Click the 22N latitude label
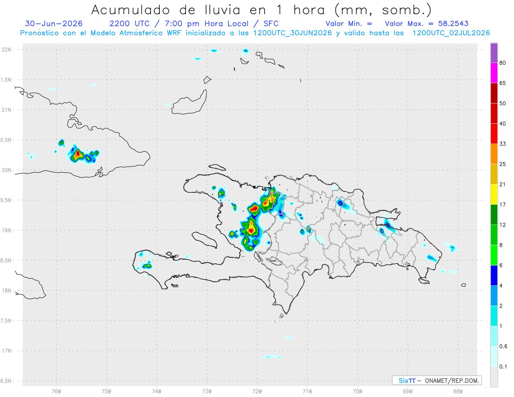514x397 pixels. tap(7, 50)
